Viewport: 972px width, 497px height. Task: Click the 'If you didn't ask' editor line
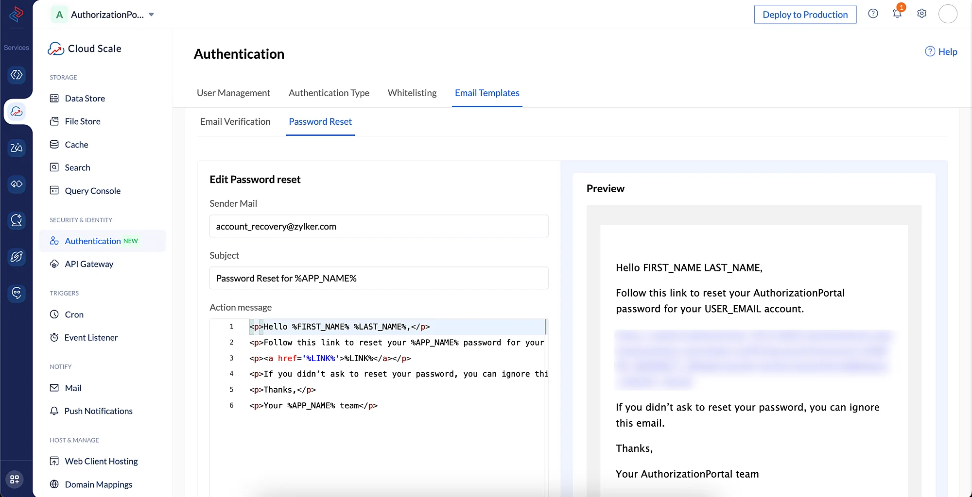point(399,374)
